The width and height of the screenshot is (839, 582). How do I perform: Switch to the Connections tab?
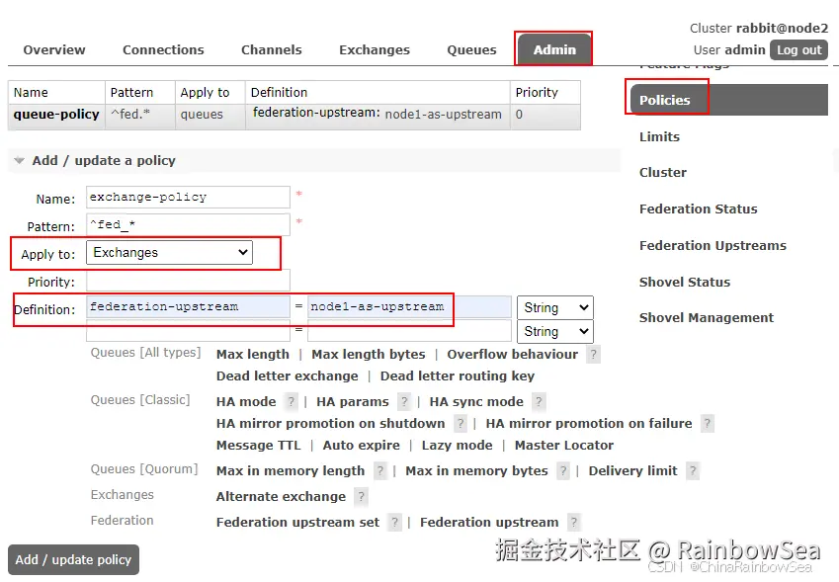(163, 49)
